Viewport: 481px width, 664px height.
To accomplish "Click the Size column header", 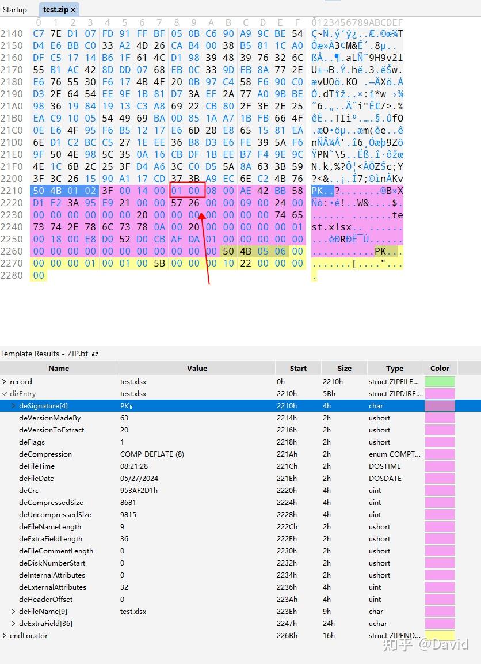I will pos(344,369).
